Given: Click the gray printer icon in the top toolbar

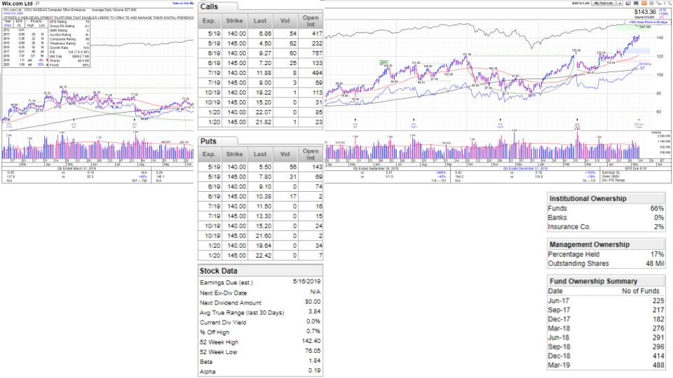Looking at the screenshot, I should pos(651,3).
